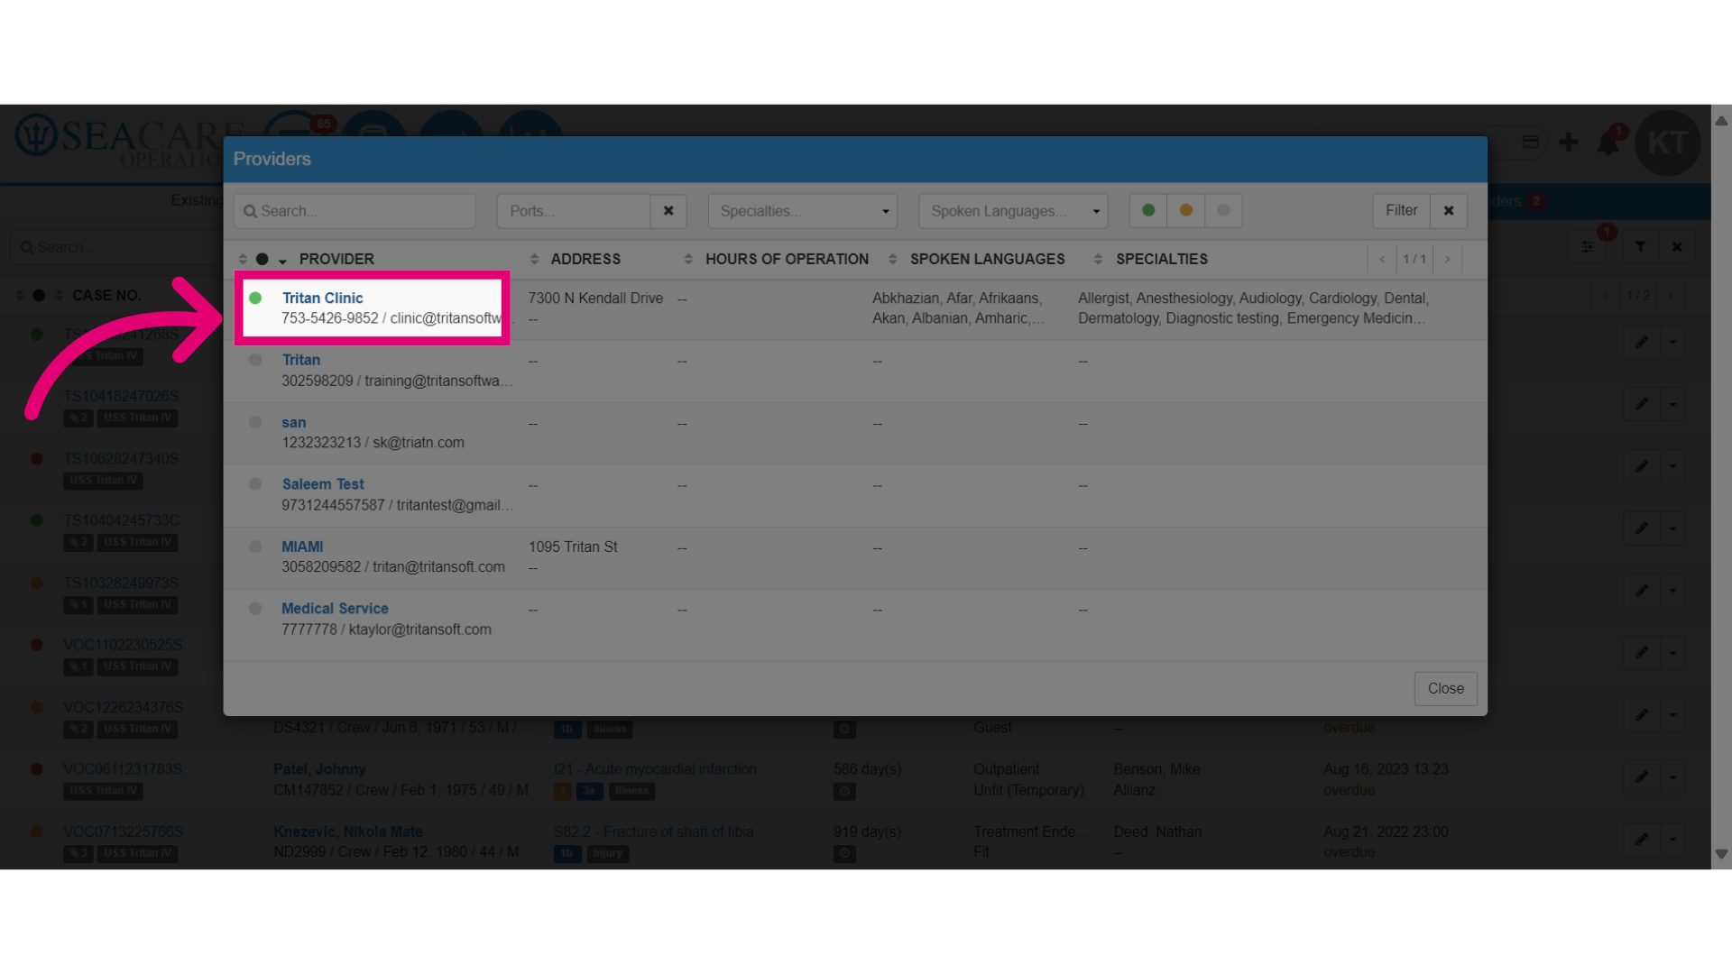
Task: Expand row actions dropdown for case TS10418247026S
Action: click(x=1673, y=404)
